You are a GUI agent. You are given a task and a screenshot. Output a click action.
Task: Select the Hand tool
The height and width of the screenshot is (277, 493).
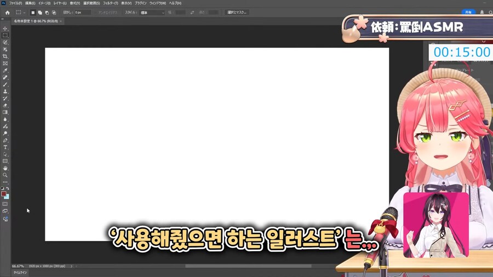pos(5,168)
